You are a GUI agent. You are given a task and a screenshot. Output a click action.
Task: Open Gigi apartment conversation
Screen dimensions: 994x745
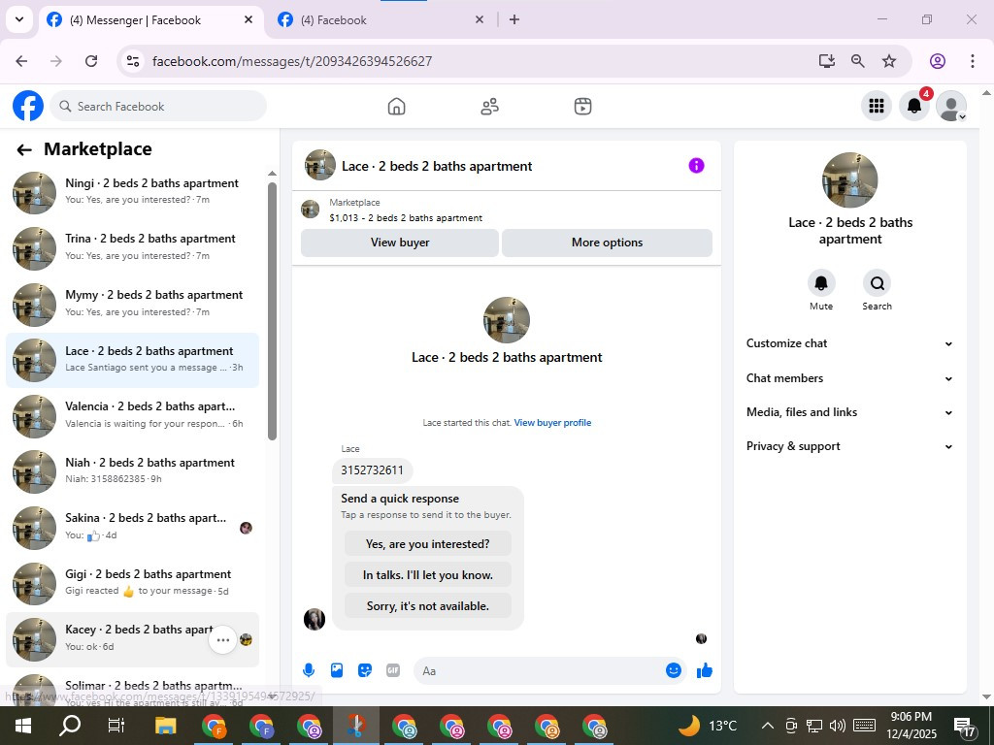[x=132, y=583]
